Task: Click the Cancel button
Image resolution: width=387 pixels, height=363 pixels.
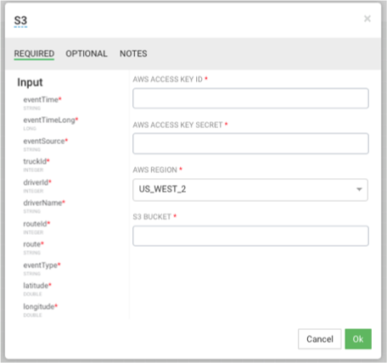Action: [320, 338]
